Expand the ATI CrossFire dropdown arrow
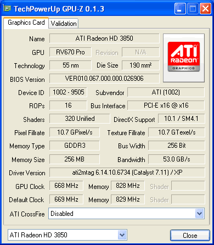214x245 pixels. point(199,214)
